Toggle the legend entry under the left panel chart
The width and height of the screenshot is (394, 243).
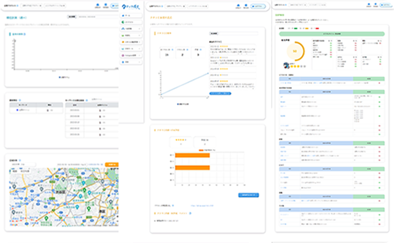64,77
